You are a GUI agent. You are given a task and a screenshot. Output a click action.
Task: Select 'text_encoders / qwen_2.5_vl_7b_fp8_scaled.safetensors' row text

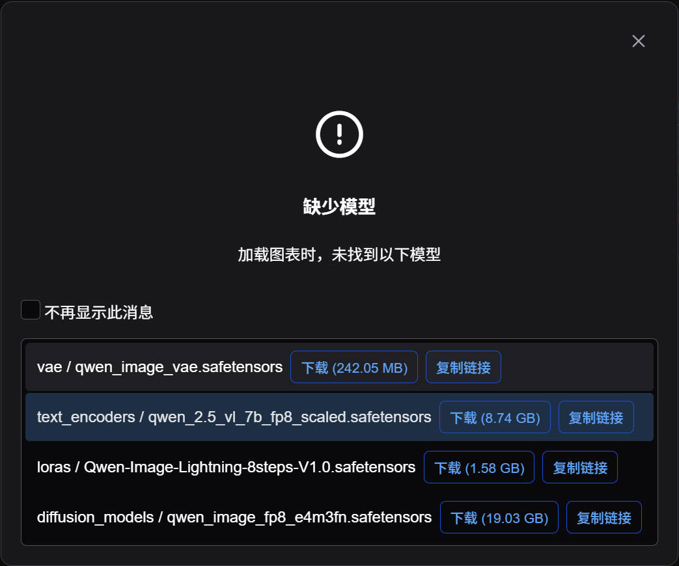(x=234, y=417)
